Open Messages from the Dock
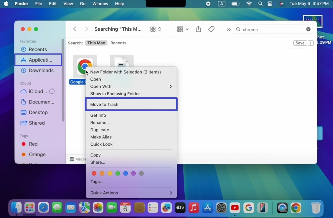The height and width of the screenshot is (218, 333). pyautogui.click(x=57, y=207)
